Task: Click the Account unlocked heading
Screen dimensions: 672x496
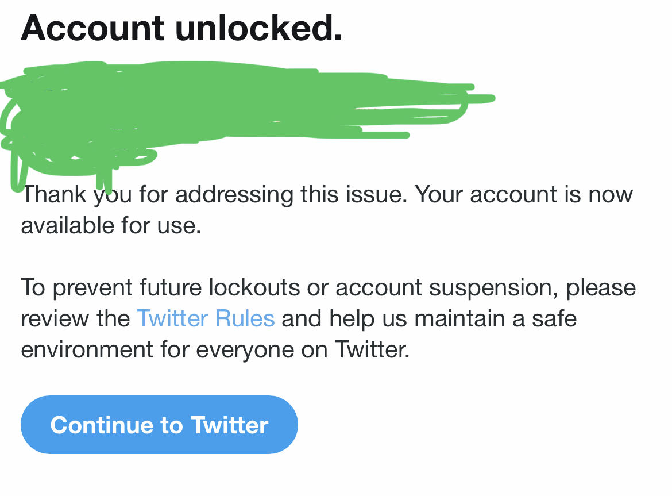Action: pyautogui.click(x=181, y=28)
